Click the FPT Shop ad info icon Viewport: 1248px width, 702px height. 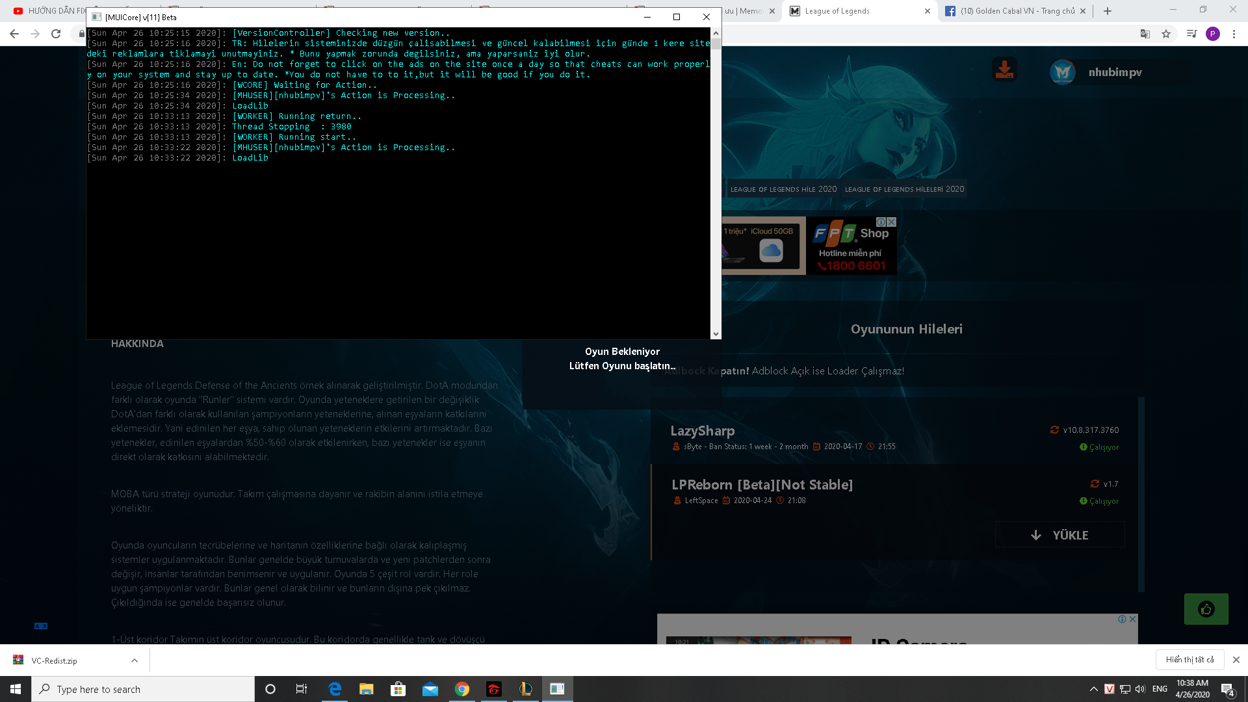(x=881, y=222)
